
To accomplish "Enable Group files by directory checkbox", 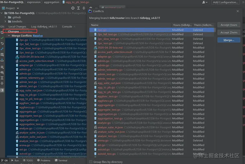I will tap(91, 162).
